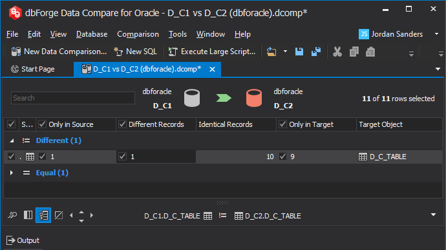Toggle the Only in Source header checkbox

click(43, 124)
